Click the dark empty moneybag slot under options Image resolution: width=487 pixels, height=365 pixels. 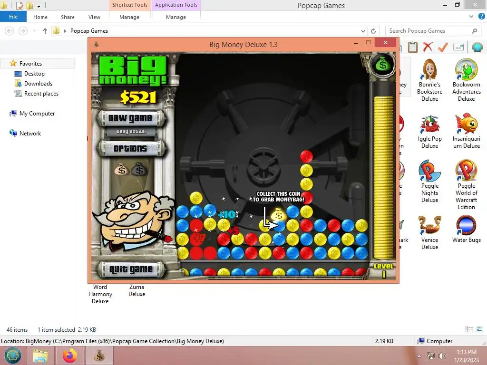[x=139, y=169]
